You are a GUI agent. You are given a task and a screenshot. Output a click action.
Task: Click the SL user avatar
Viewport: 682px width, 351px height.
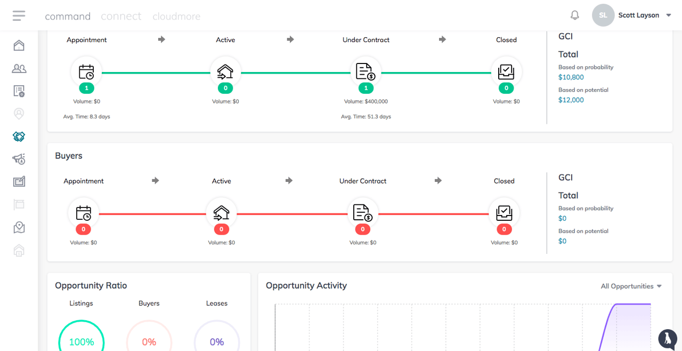coord(603,15)
